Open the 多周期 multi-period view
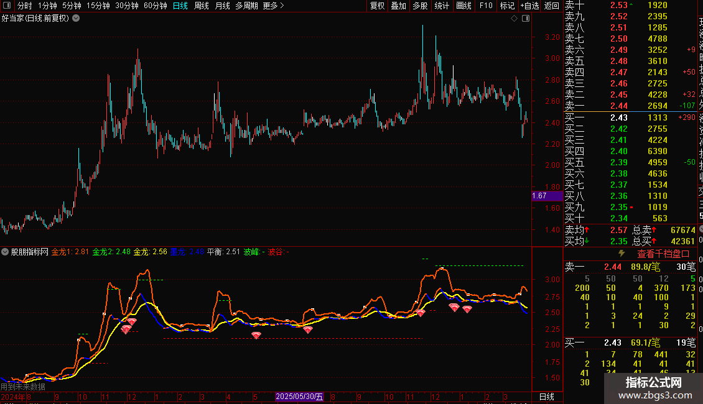The height and width of the screenshot is (404, 703). (246, 6)
